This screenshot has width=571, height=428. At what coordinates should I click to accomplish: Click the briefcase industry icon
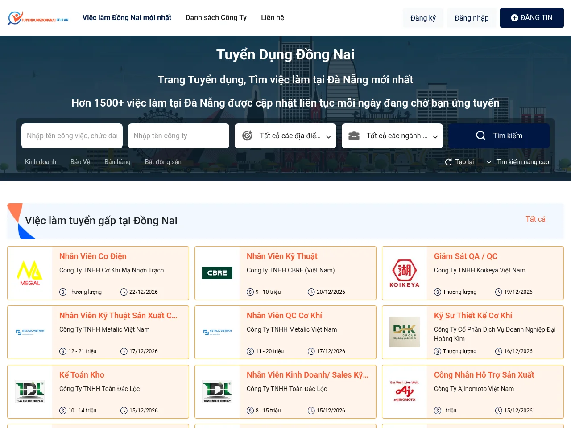point(354,136)
